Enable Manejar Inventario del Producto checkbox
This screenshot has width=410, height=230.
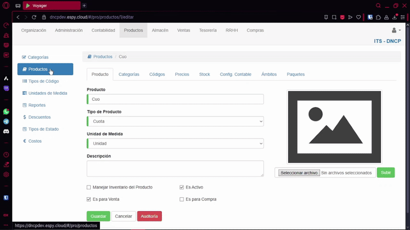[89, 188]
